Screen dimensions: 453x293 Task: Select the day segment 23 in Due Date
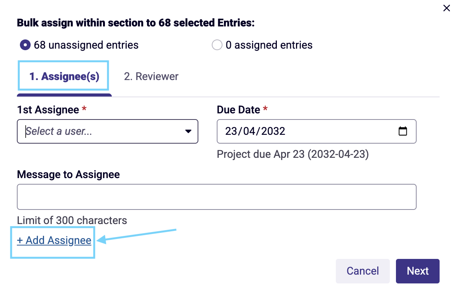point(231,131)
